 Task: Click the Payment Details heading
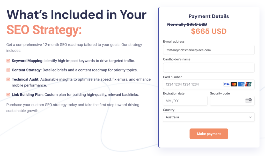209,16
